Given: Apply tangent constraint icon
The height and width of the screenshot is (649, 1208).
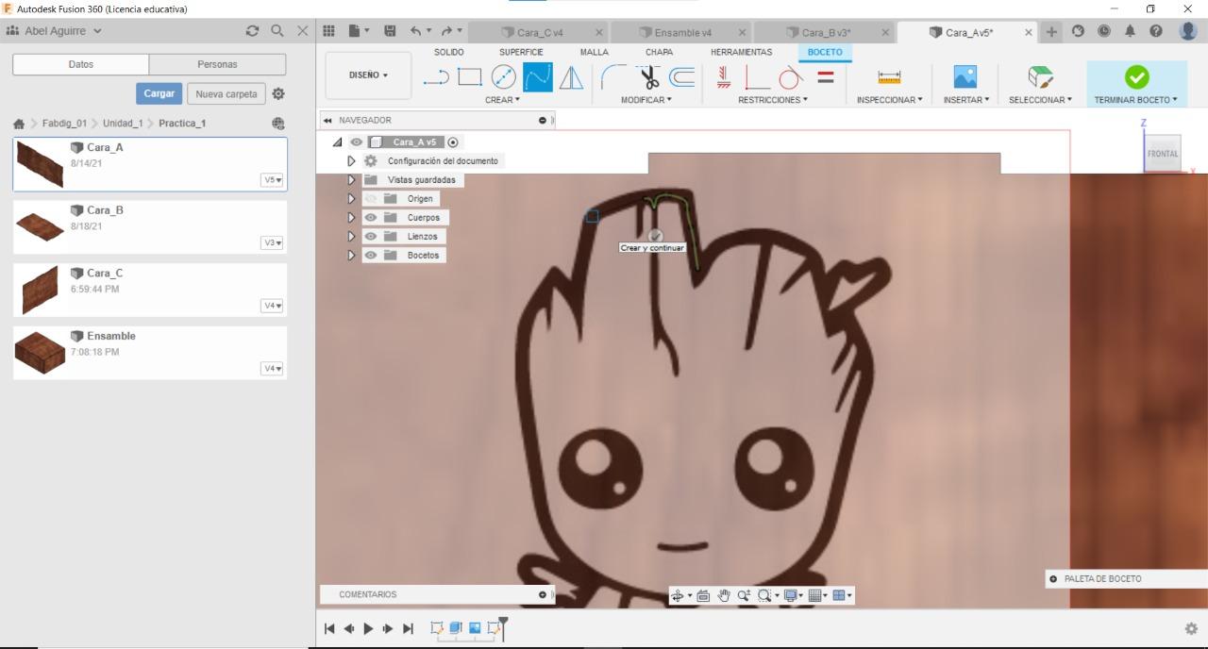Looking at the screenshot, I should (x=791, y=77).
